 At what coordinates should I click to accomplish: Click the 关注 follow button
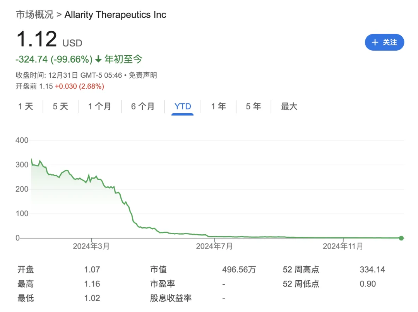coord(384,43)
